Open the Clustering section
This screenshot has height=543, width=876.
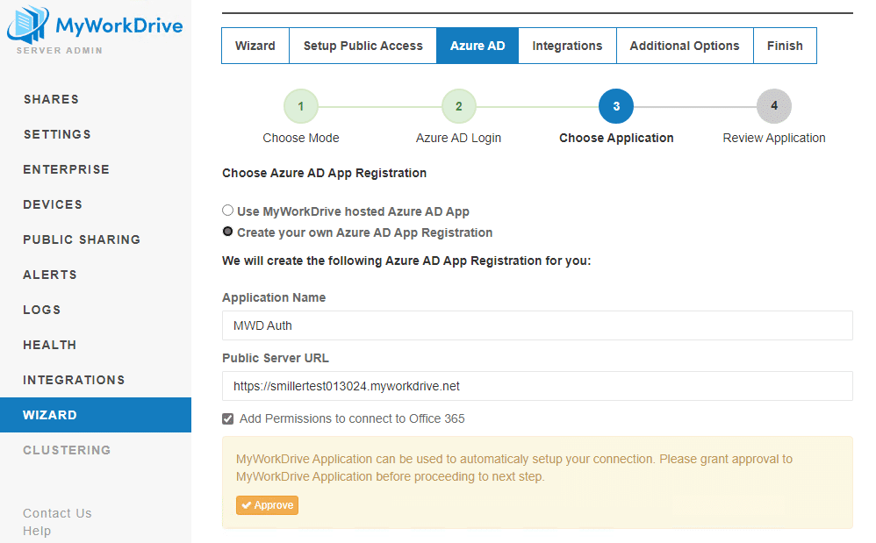(67, 450)
